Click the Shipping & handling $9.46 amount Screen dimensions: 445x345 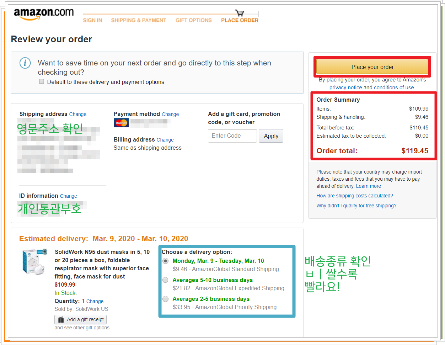pyautogui.click(x=422, y=117)
